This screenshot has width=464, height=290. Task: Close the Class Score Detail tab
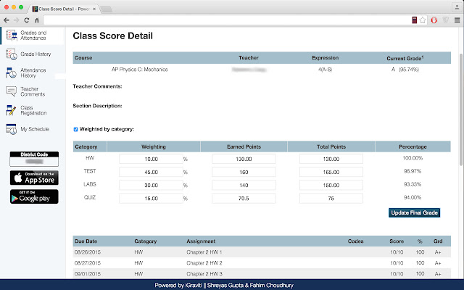[94, 9]
